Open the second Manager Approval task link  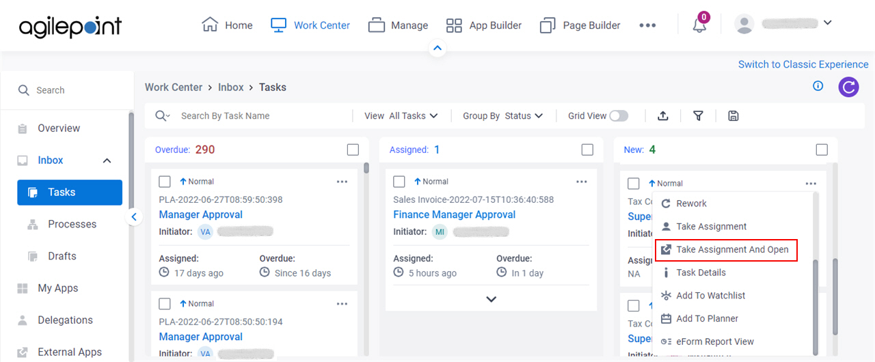click(201, 337)
